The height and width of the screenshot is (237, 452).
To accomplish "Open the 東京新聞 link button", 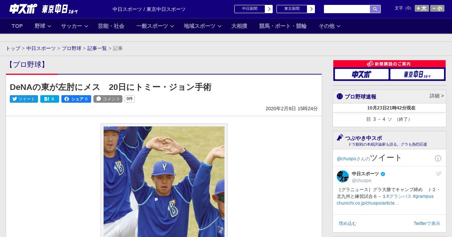I will 296,9.
